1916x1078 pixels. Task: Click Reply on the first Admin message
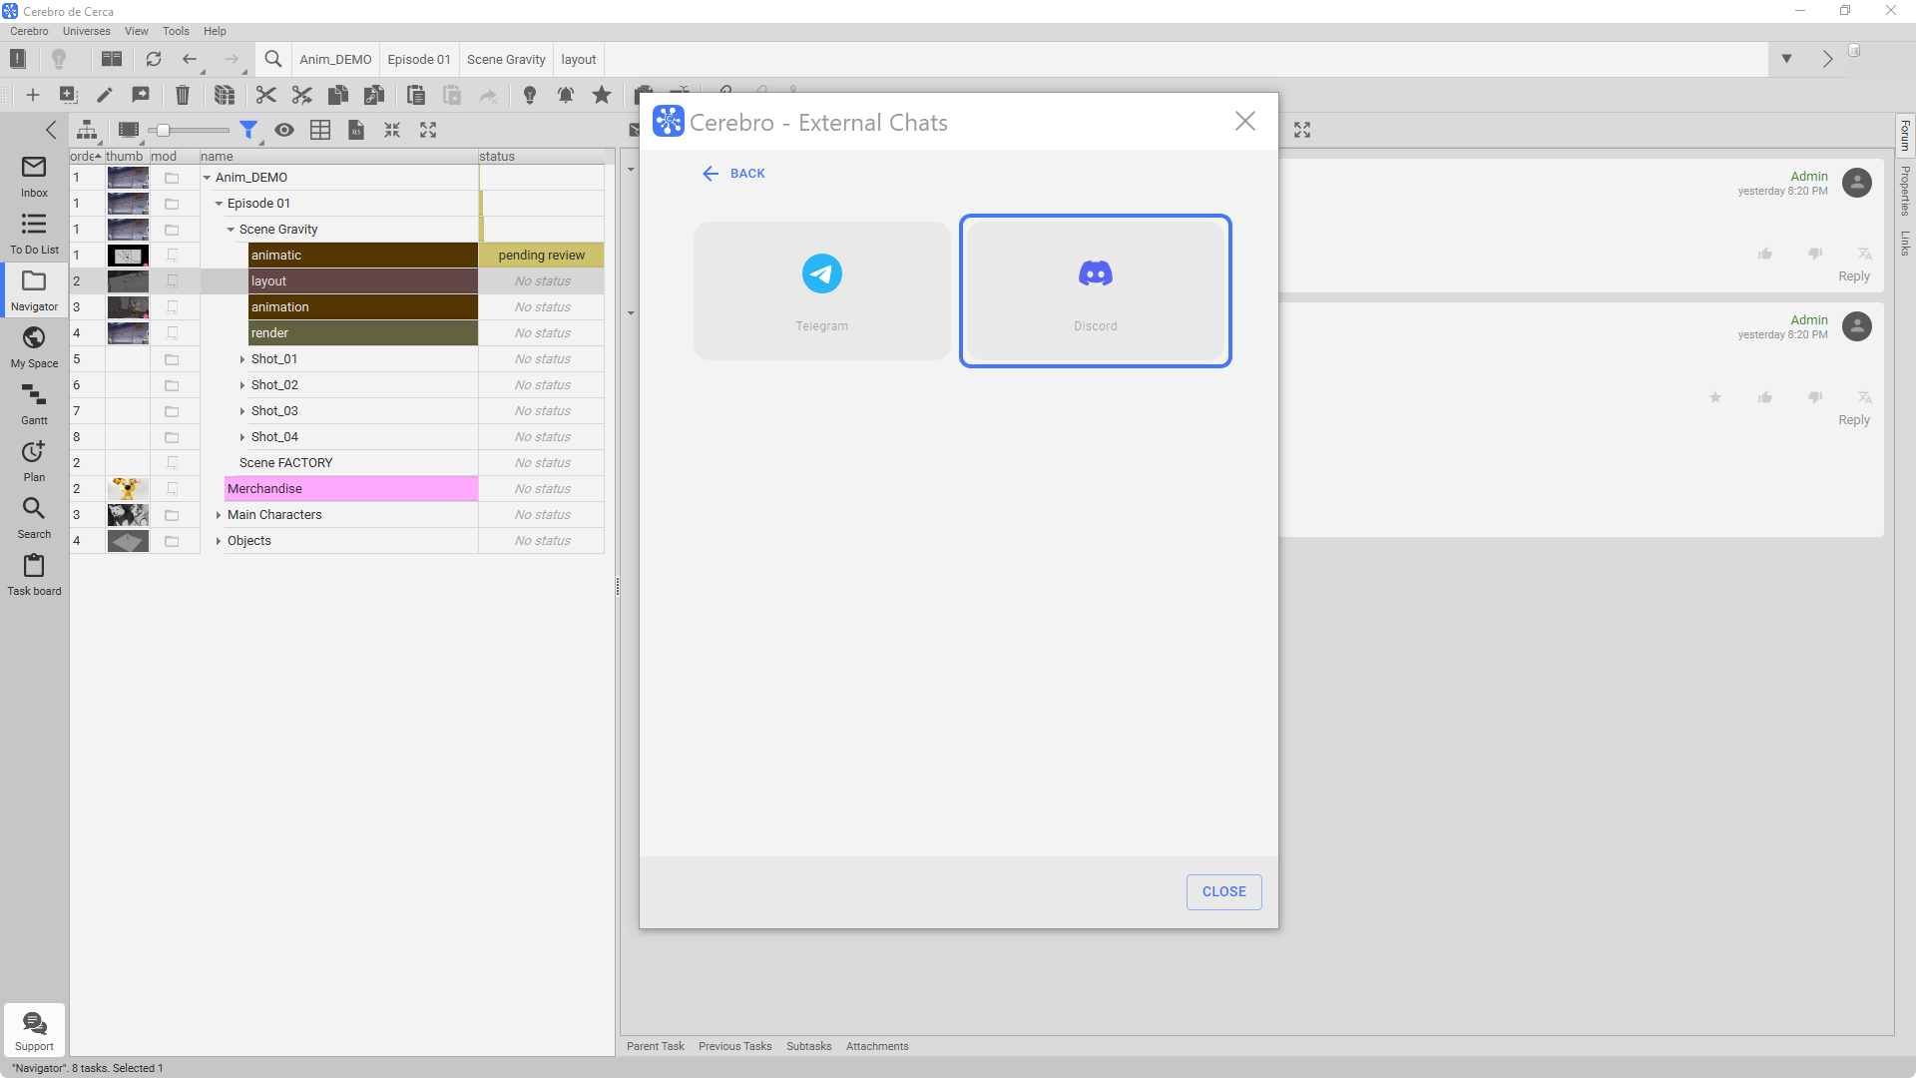(x=1854, y=276)
